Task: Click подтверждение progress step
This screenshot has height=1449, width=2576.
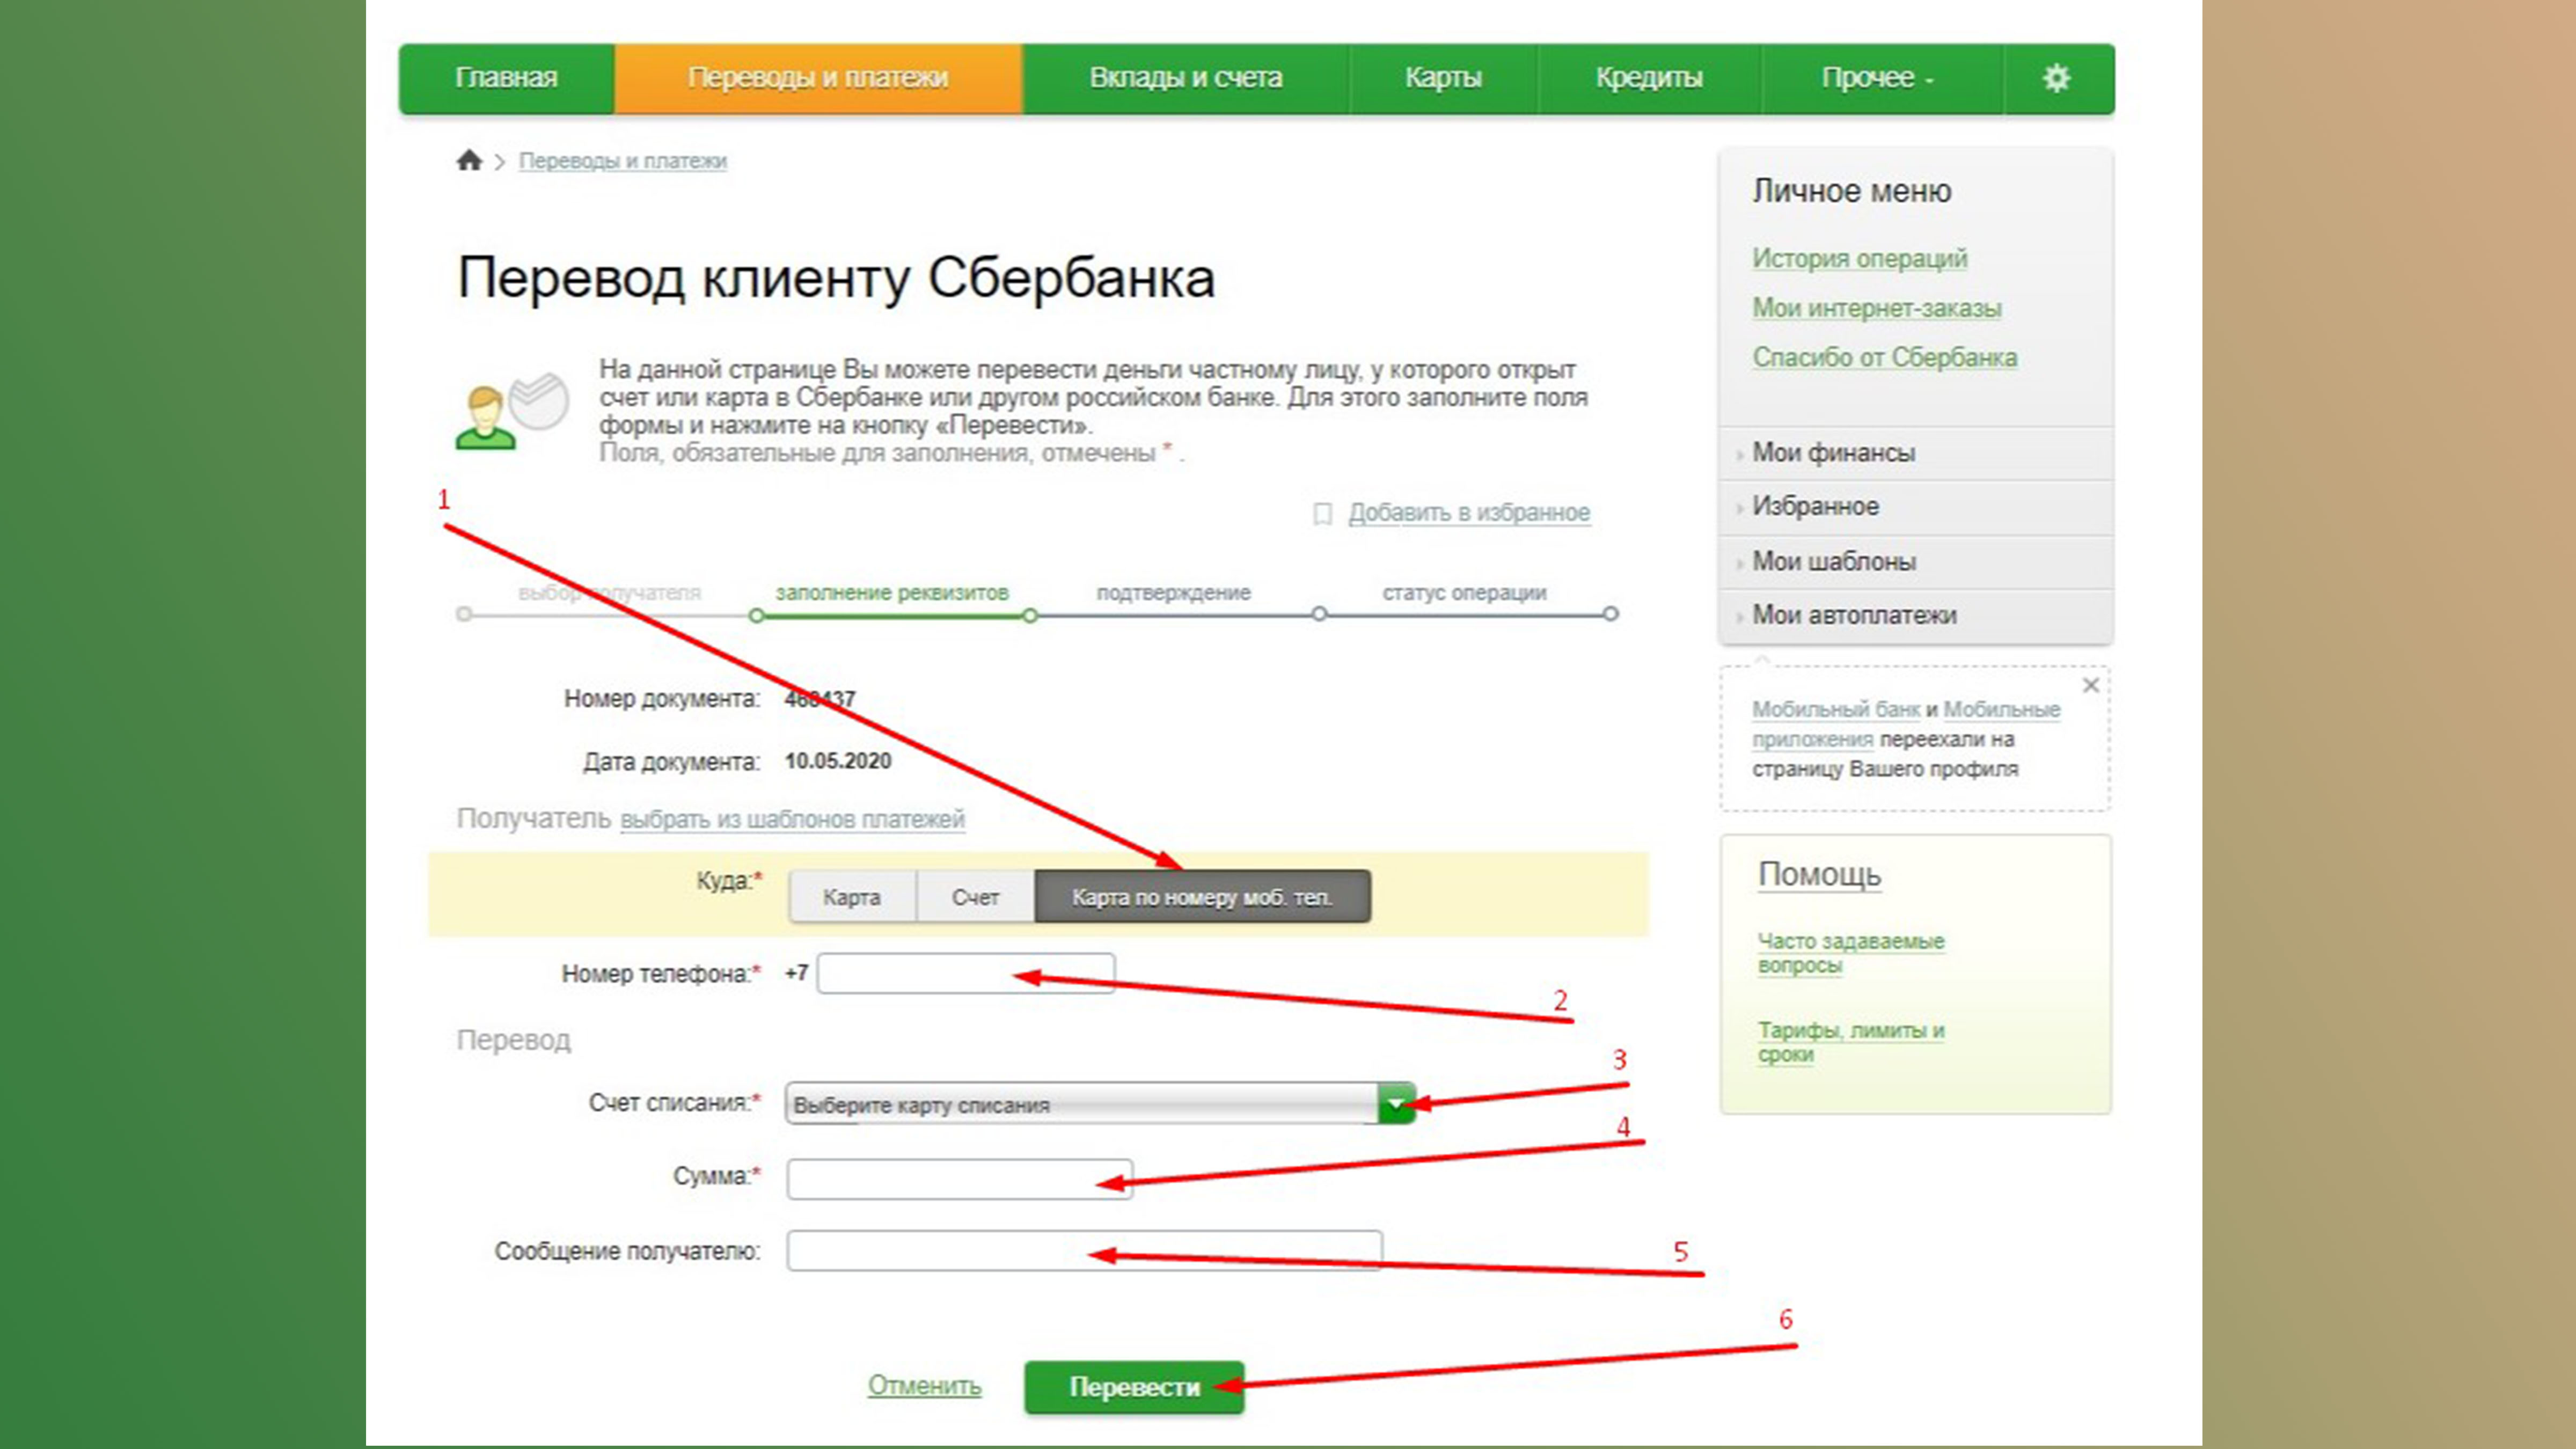Action: (1174, 593)
